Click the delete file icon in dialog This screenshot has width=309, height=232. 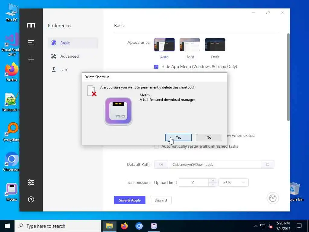point(92,91)
